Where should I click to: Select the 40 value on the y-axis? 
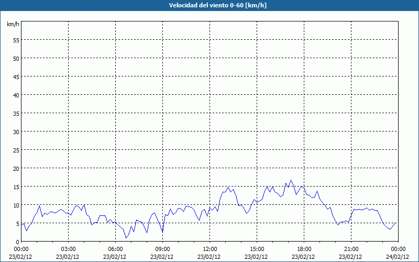coord(16,95)
